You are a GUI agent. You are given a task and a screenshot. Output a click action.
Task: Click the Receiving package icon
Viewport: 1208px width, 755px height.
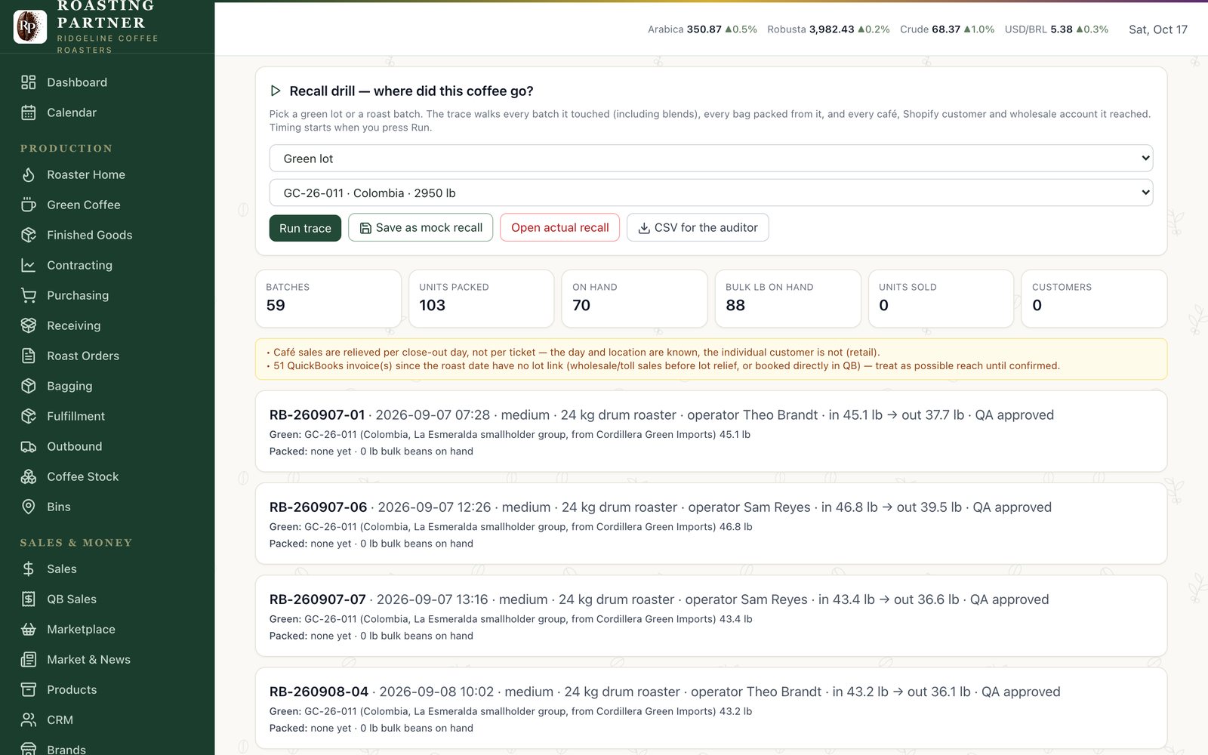(x=29, y=325)
